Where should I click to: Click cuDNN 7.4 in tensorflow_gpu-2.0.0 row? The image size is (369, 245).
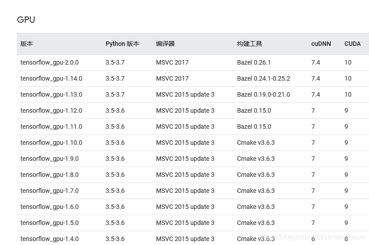coord(316,62)
